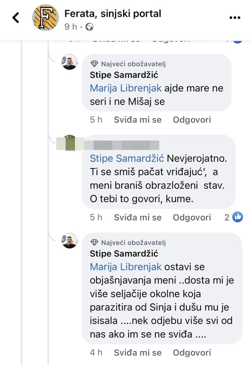
Task: Tap the diamond top fan badge in first comment
Action: [x=95, y=64]
